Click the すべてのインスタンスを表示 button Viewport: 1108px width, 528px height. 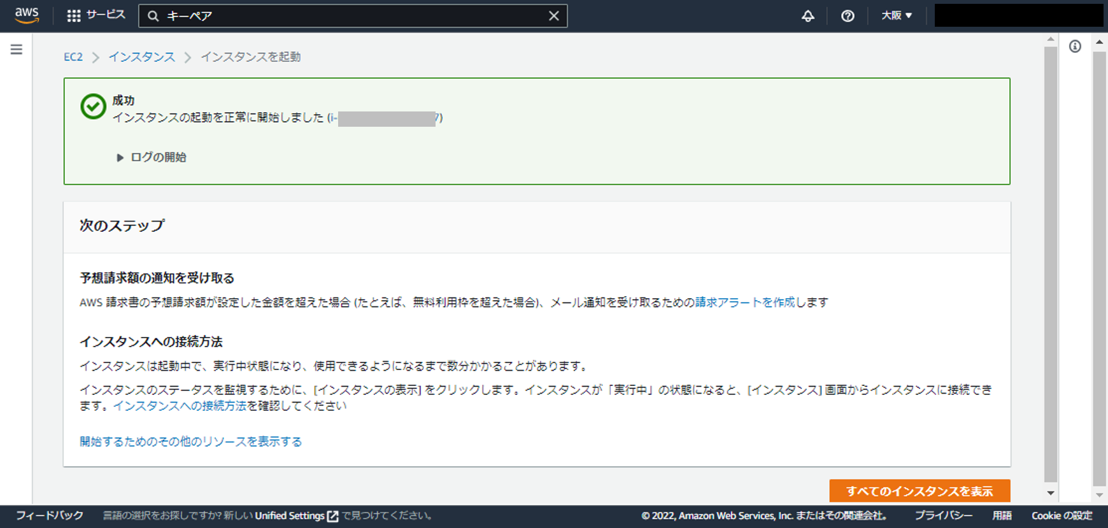click(919, 491)
